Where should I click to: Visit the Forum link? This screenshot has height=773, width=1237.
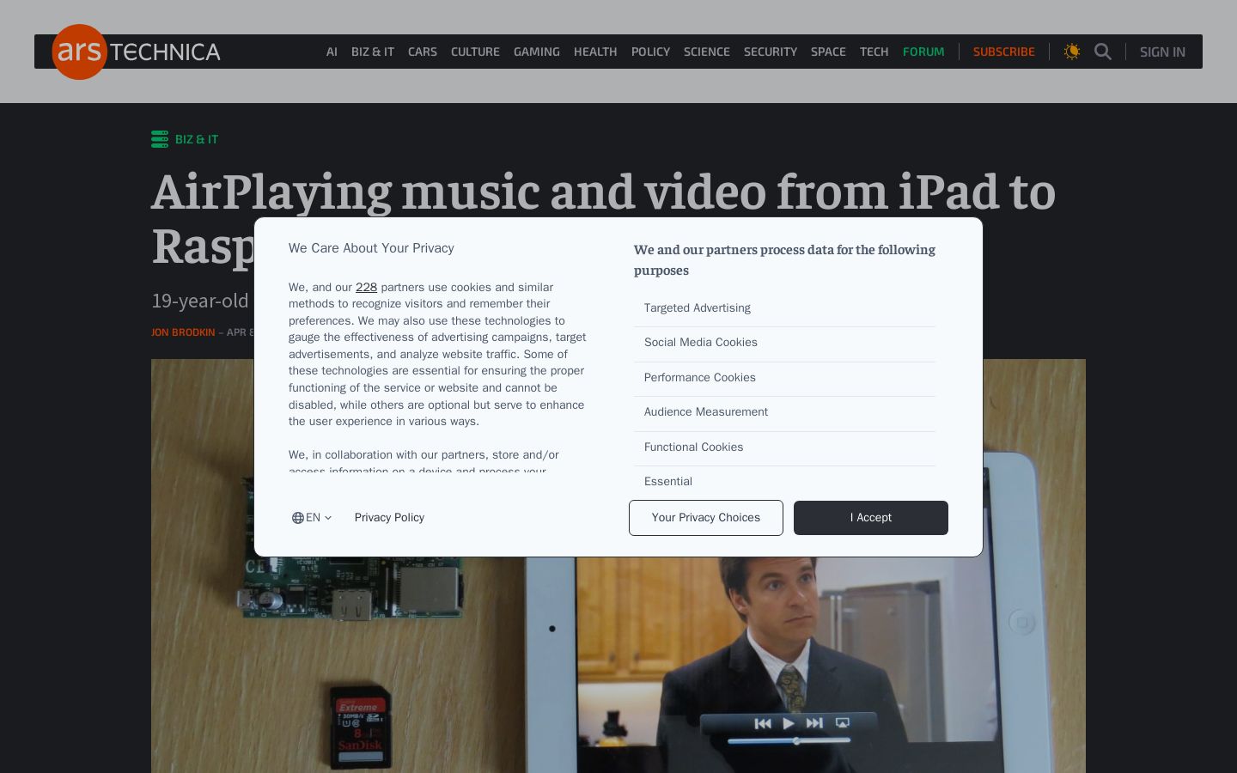923,52
